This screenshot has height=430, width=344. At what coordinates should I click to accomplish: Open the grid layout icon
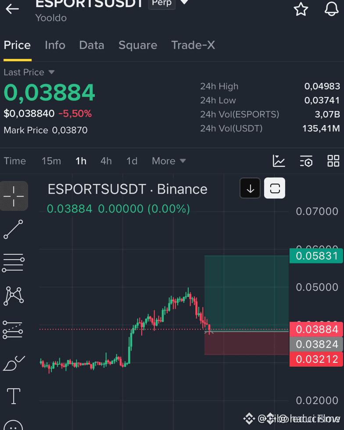pyautogui.click(x=333, y=161)
